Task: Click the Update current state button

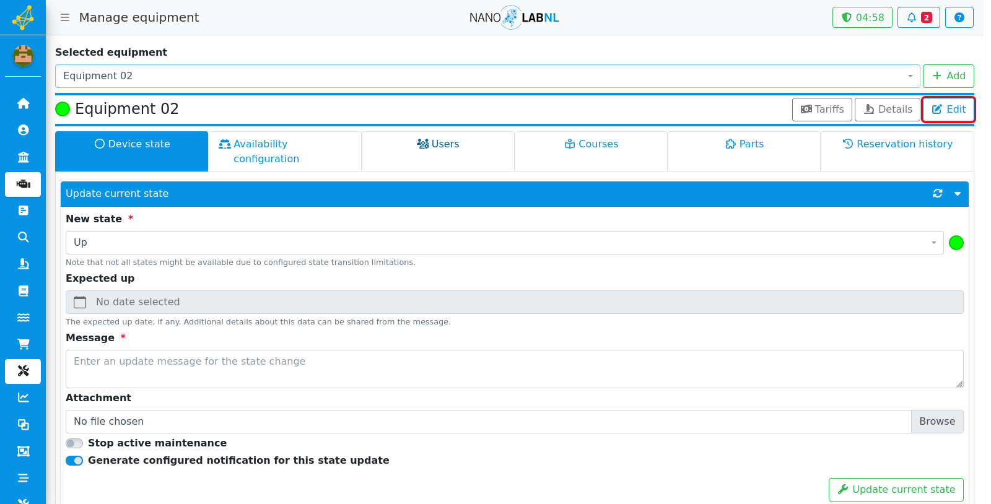Action: (x=896, y=490)
